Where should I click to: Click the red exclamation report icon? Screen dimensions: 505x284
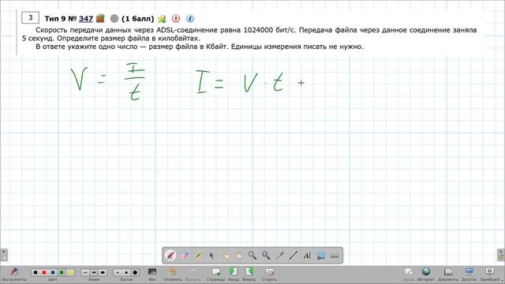(176, 19)
